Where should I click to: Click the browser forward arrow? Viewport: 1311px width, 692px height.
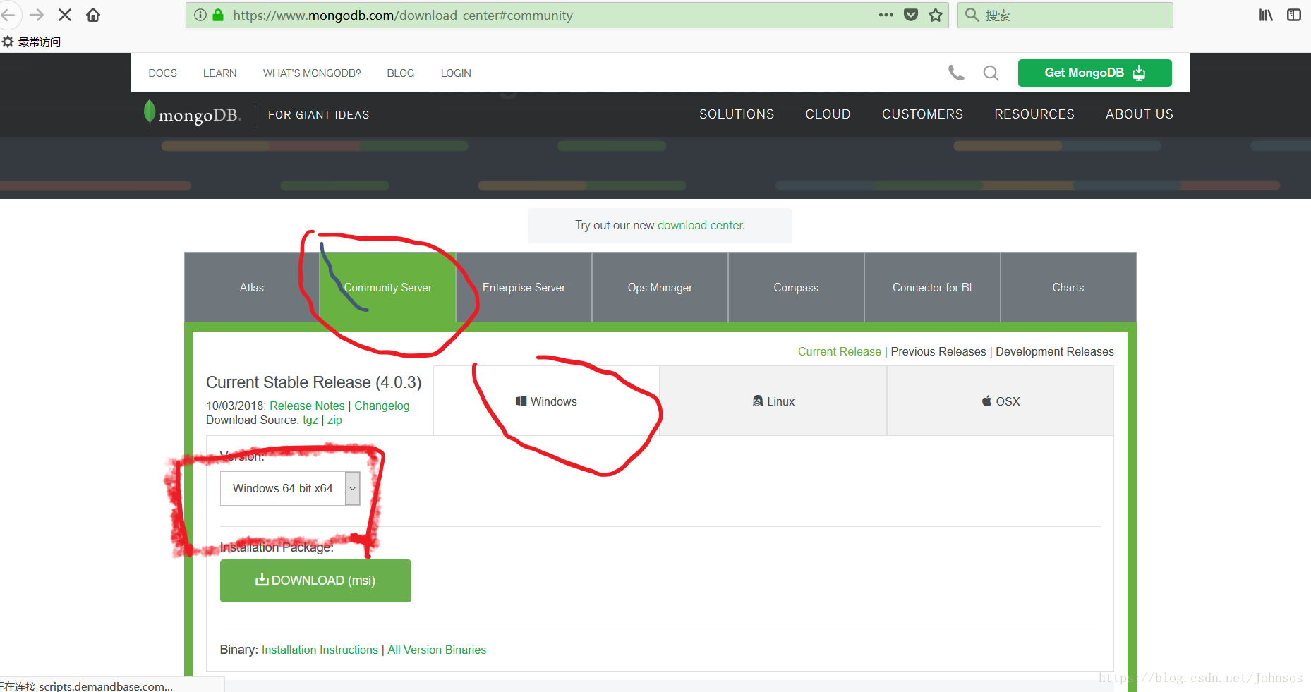point(37,15)
